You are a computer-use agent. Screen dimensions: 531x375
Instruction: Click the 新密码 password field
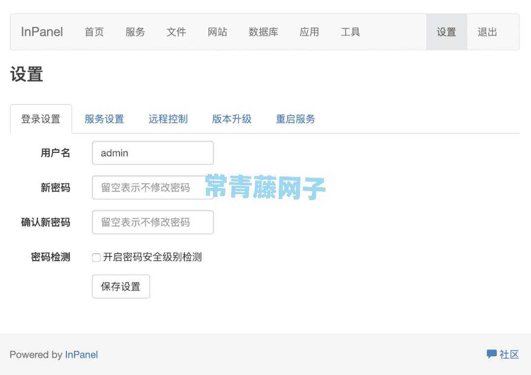click(x=152, y=187)
